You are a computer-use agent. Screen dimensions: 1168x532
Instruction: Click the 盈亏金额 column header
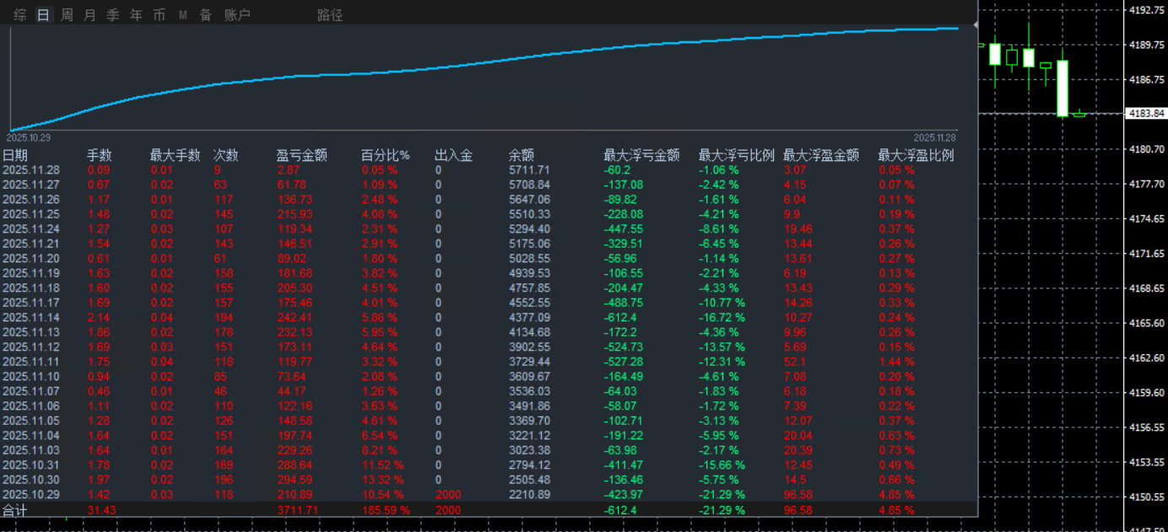click(302, 155)
